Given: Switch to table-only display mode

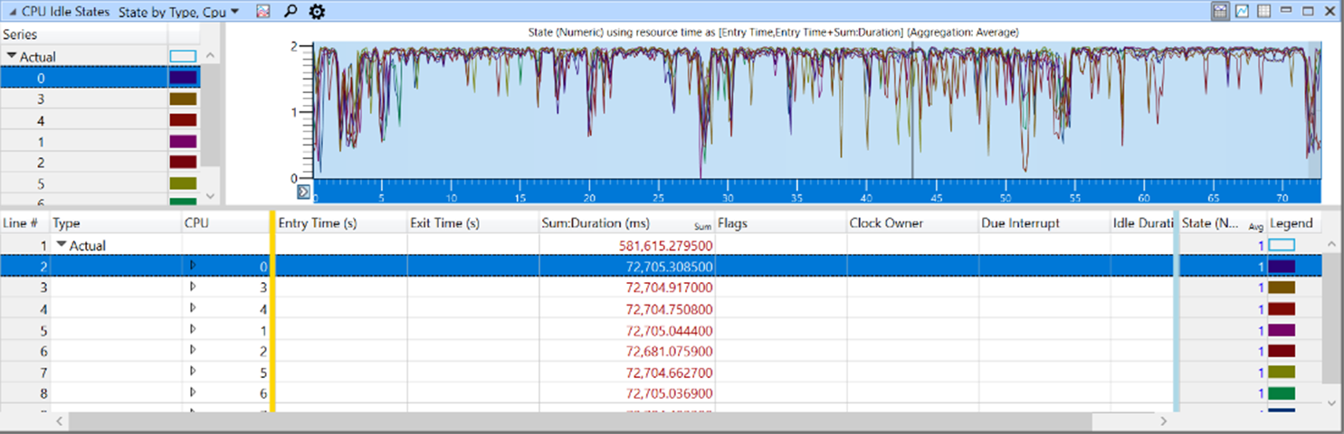Looking at the screenshot, I should [1263, 12].
